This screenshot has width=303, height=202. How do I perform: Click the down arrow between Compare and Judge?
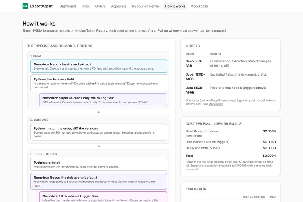coord(99,146)
